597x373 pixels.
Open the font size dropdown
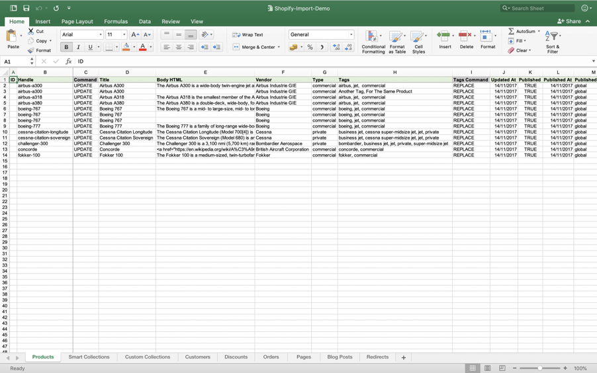tap(124, 34)
